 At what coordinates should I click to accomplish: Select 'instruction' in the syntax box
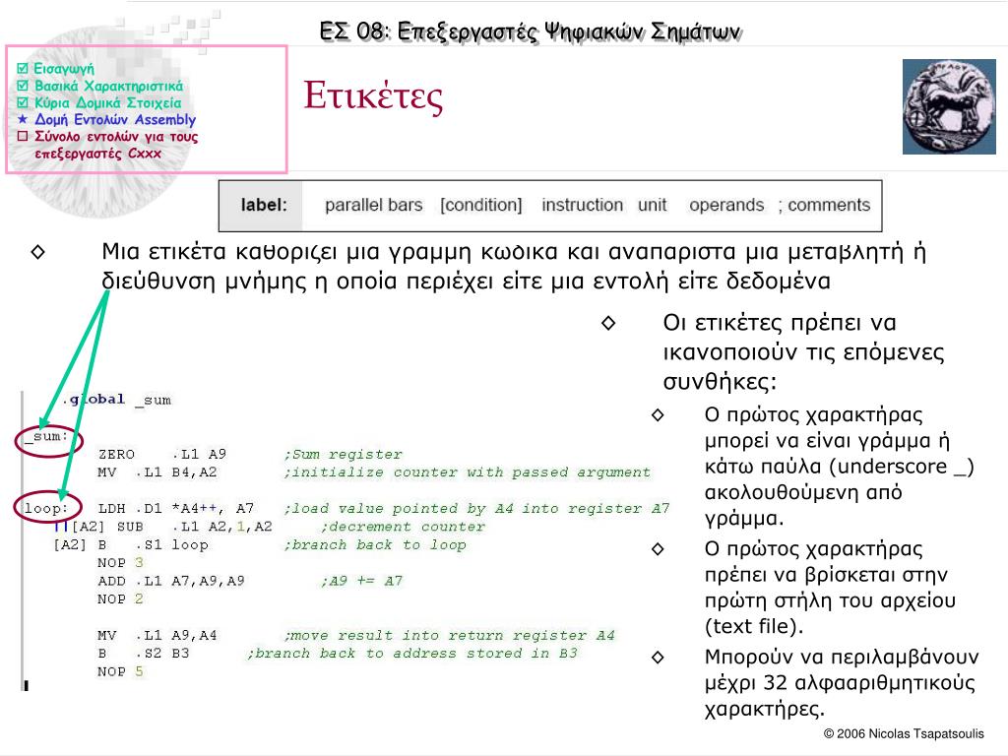(x=582, y=205)
